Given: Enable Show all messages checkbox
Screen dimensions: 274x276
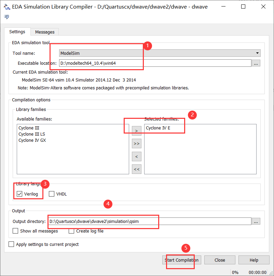Looking at the screenshot, I should [x=15, y=231].
